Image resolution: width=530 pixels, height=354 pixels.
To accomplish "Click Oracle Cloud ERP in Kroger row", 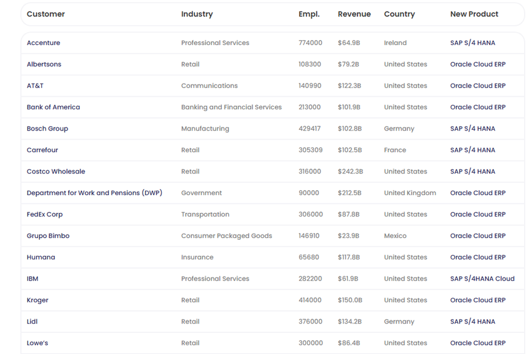I will click(478, 300).
